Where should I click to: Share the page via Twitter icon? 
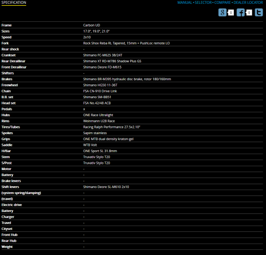point(259,12)
